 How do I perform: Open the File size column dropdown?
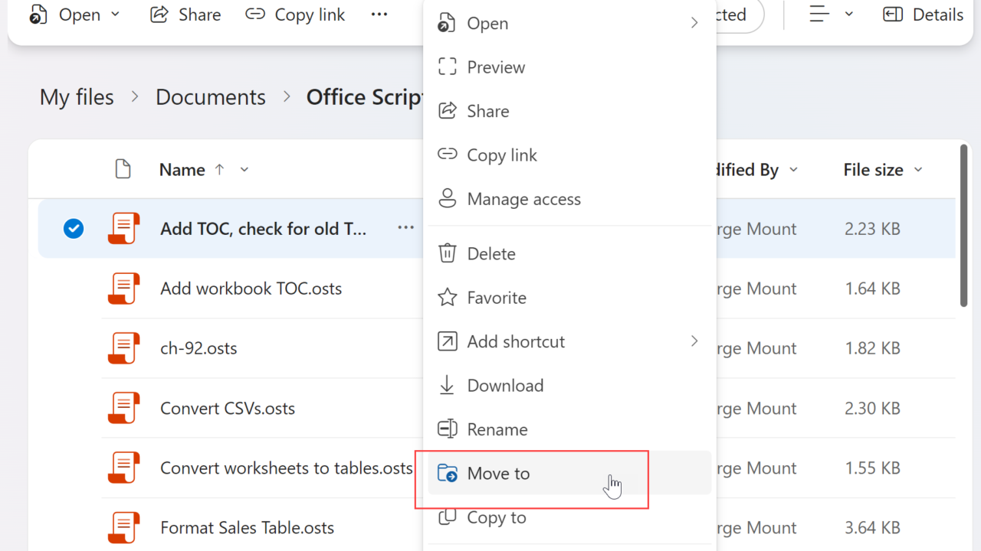click(918, 170)
